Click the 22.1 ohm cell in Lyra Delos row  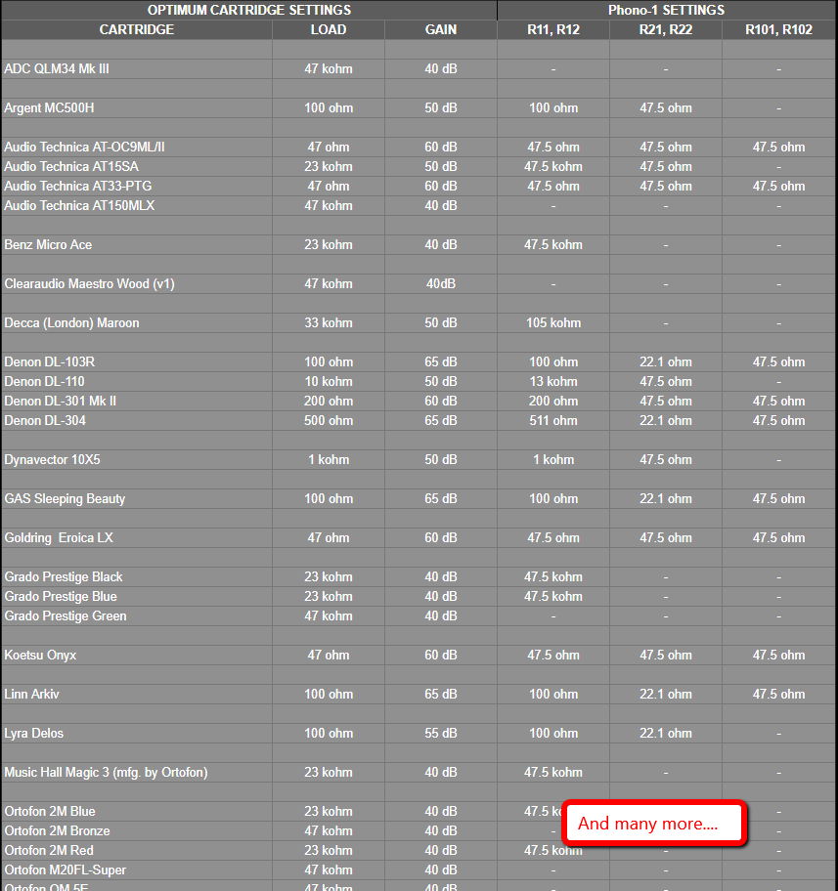click(666, 733)
